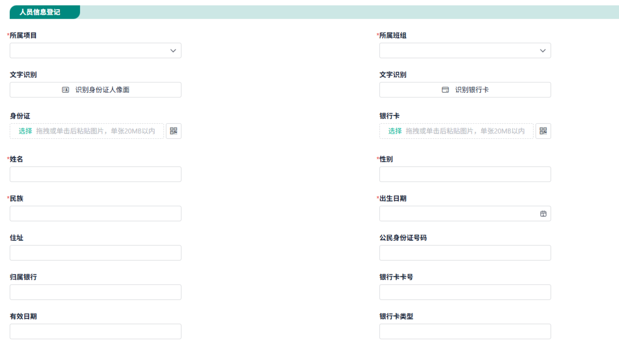Click 选择 link in 身份证 upload area
Viewport: 619px width, 346px height.
25,131
